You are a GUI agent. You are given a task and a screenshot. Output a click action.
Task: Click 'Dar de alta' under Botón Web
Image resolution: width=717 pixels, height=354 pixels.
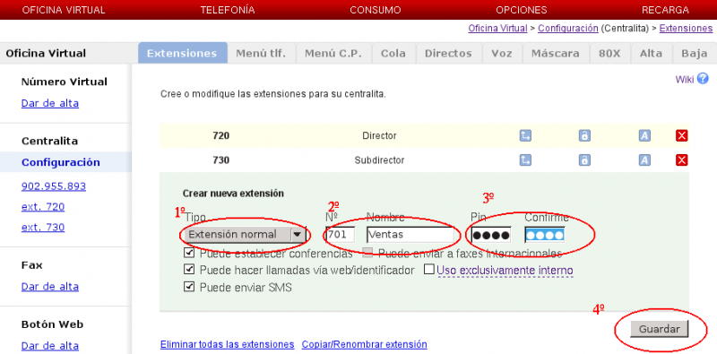tap(50, 346)
